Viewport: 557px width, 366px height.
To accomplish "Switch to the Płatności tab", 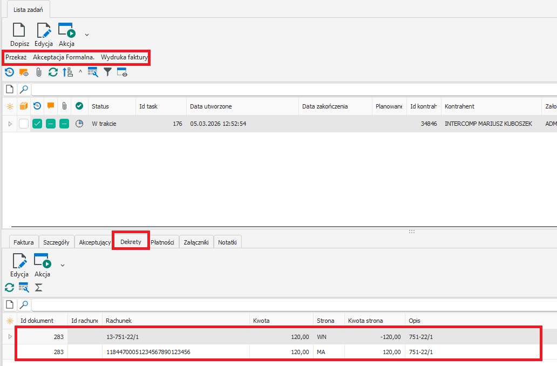I will click(162, 242).
